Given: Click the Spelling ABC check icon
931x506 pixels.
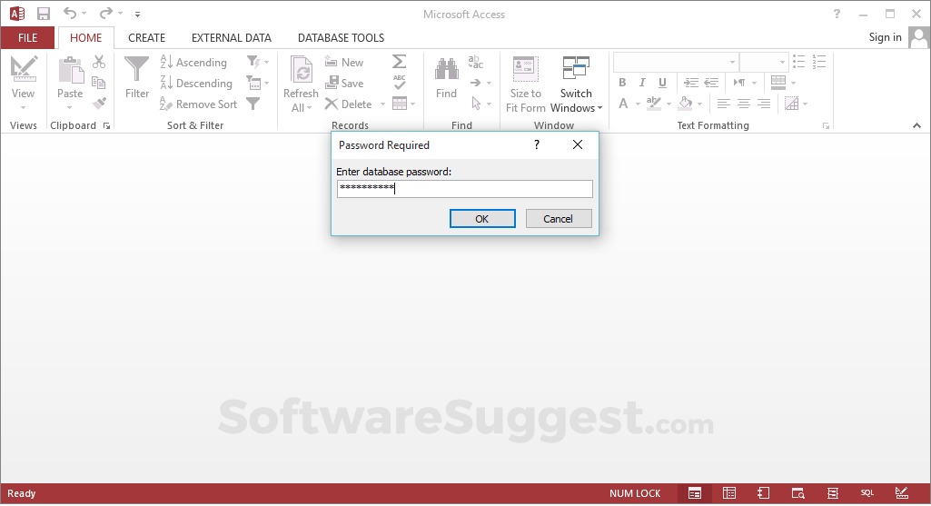Looking at the screenshot, I should [400, 83].
